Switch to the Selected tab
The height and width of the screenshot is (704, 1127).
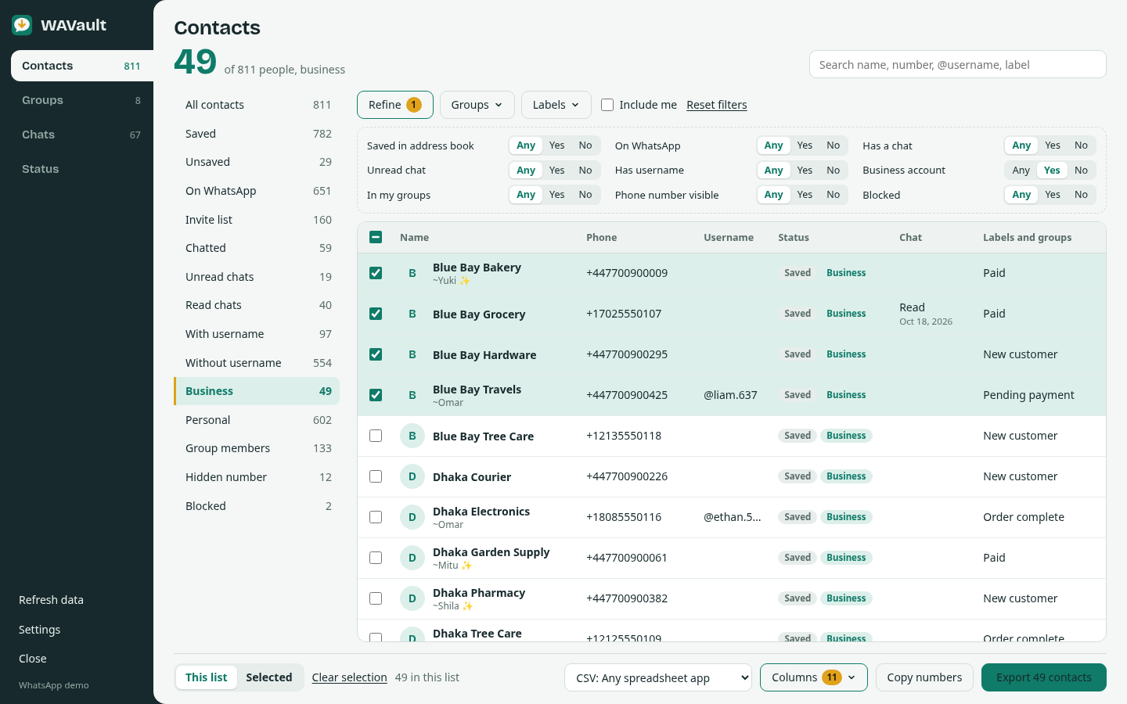pos(269,677)
